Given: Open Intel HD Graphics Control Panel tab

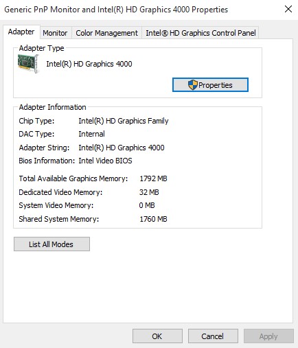Looking at the screenshot, I should point(200,33).
